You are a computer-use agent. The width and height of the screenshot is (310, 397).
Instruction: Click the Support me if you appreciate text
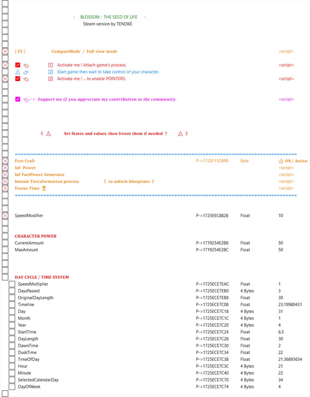(x=107, y=99)
